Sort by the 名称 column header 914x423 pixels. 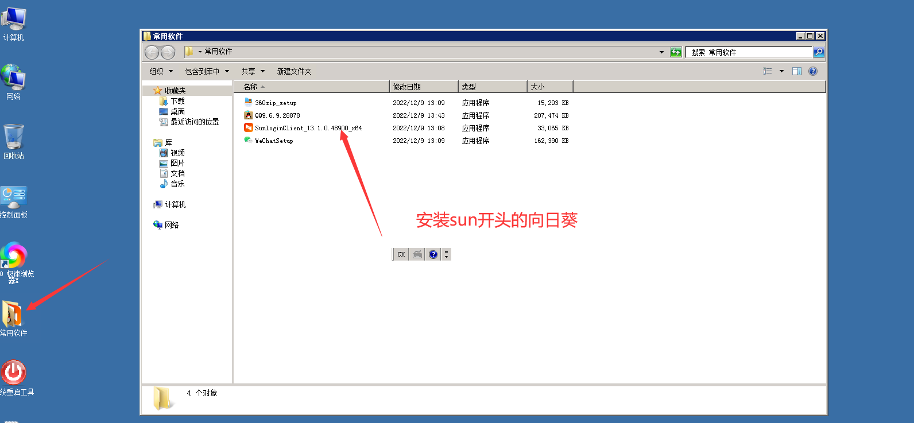(311, 87)
